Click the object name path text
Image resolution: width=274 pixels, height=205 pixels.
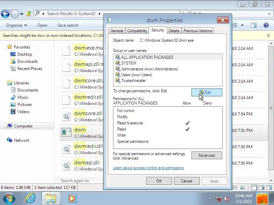click(x=167, y=40)
